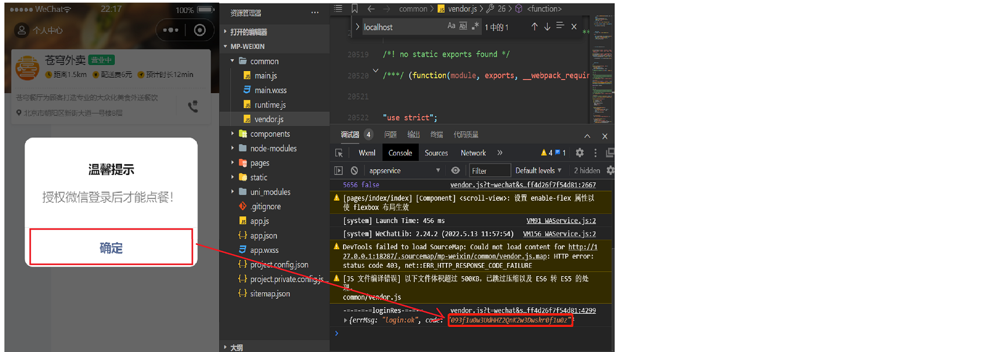Image resolution: width=1000 pixels, height=352 pixels.
Task: Activate the element inspector picker icon
Action: pyautogui.click(x=339, y=153)
